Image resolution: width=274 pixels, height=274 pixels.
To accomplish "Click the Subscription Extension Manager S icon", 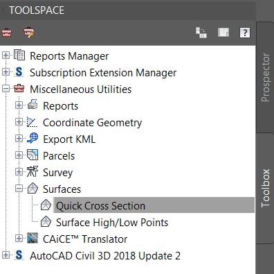I will click(19, 72).
